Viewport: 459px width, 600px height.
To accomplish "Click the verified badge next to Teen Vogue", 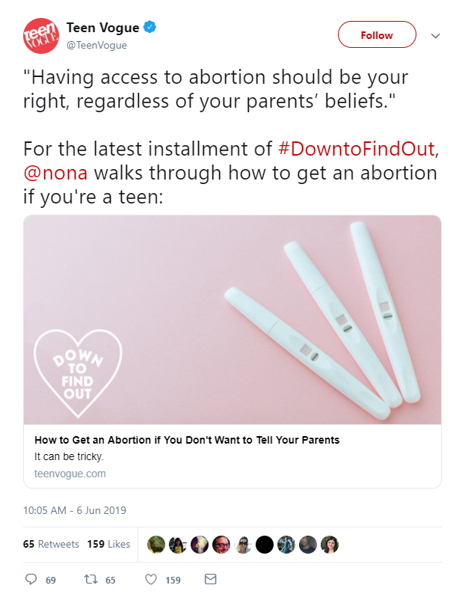I will click(x=150, y=28).
